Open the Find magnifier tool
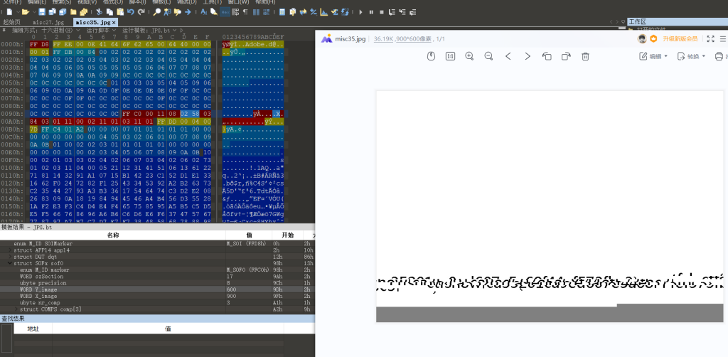Screen dimensions: 728x357 tap(156, 12)
